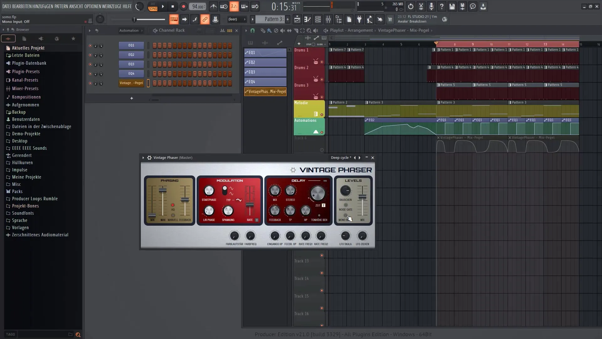
Task: Mute the EQ3 channel via its green LED
Action: click(90, 64)
